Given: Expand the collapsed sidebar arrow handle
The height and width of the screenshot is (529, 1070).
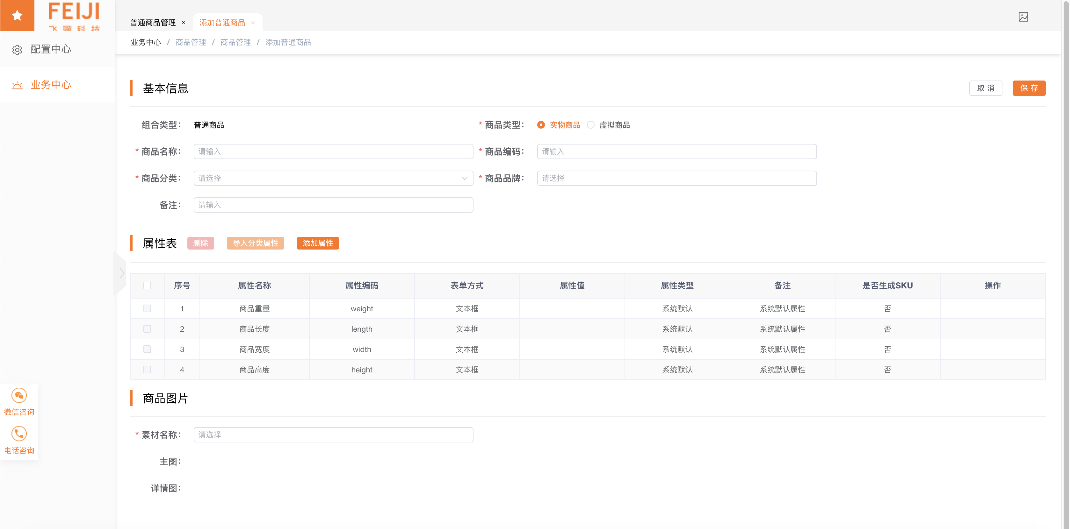Looking at the screenshot, I should 121,273.
